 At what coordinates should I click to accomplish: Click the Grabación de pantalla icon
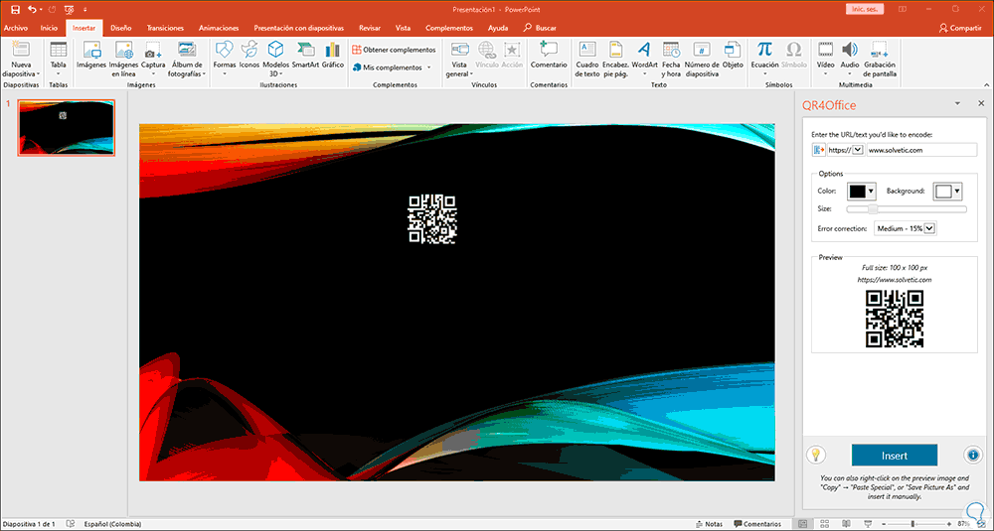[x=880, y=54]
